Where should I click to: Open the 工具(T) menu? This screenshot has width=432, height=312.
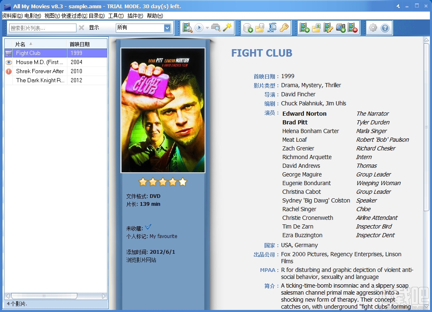pos(116,16)
